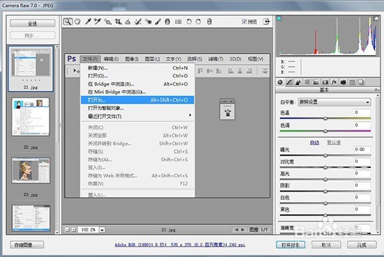Click the filmstrip scroll down arrow

coord(57,233)
